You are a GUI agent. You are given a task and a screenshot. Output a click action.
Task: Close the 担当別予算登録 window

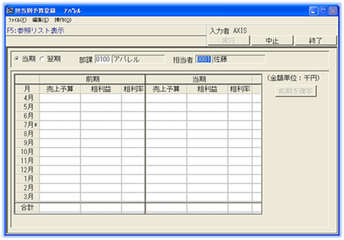pyautogui.click(x=333, y=11)
